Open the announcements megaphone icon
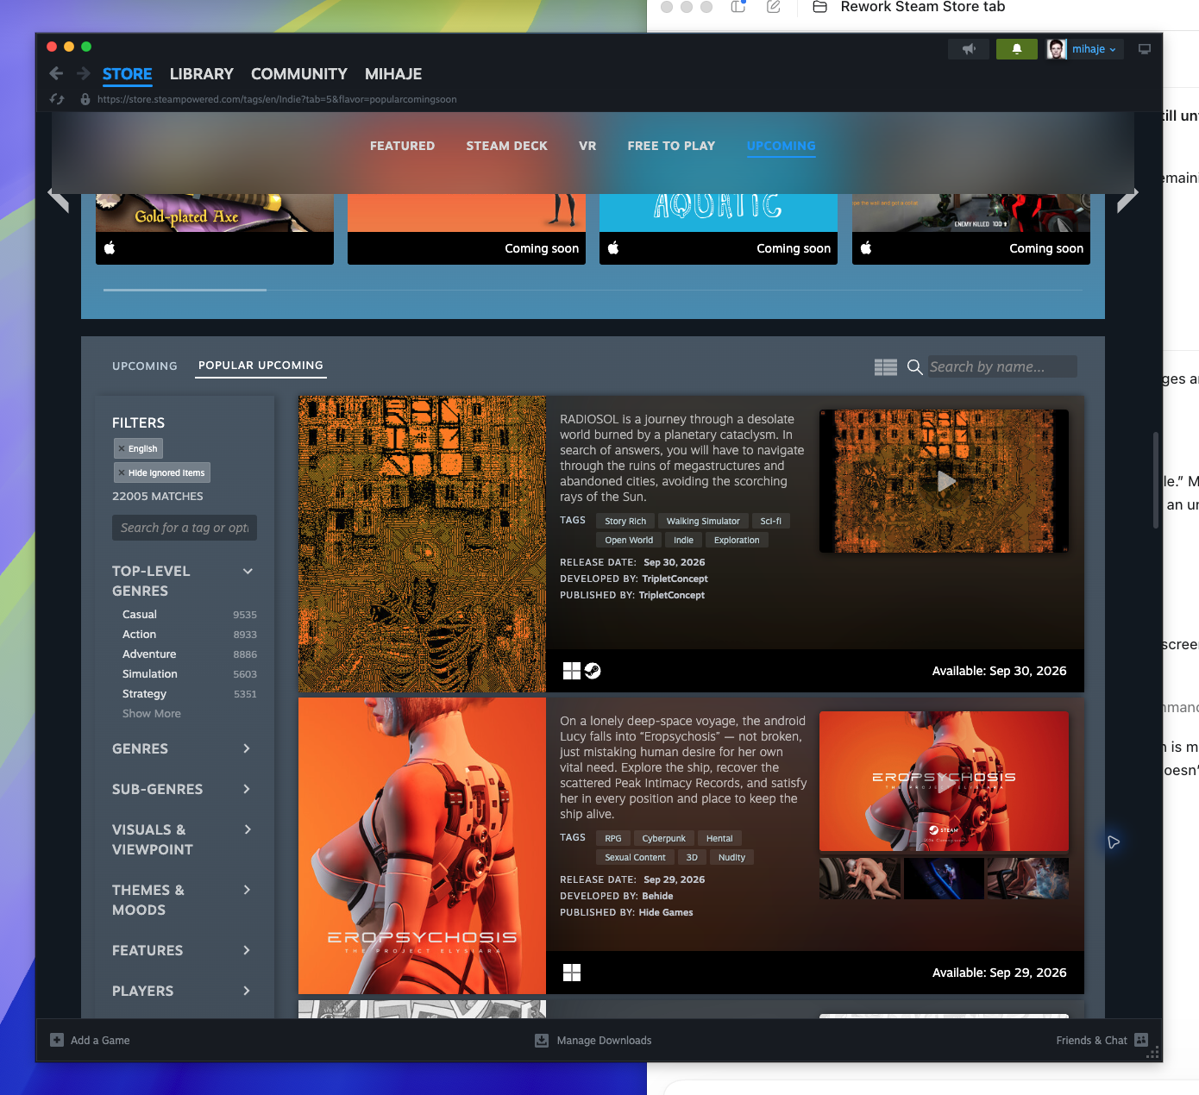The image size is (1199, 1095). 969,49
